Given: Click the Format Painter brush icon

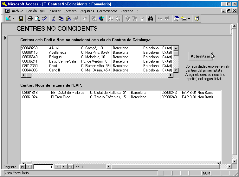Looking at the screenshot, I should tap(76, 19).
